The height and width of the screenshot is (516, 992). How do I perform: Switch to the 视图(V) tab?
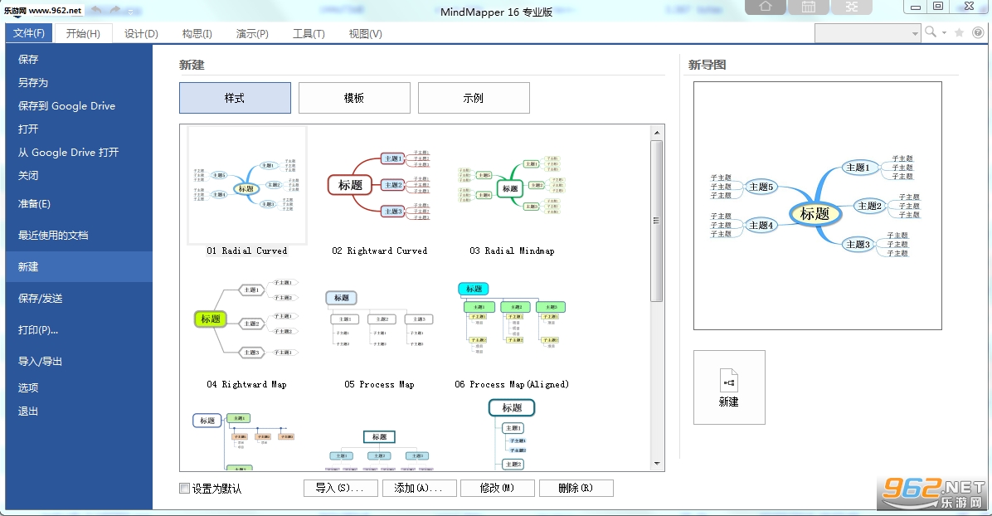[365, 33]
